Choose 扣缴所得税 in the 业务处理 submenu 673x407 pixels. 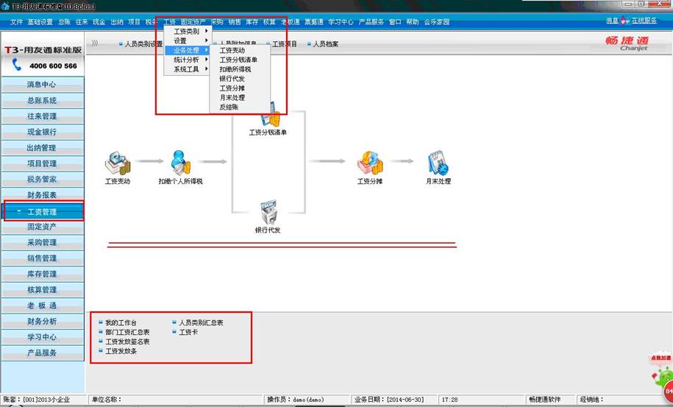[x=235, y=69]
